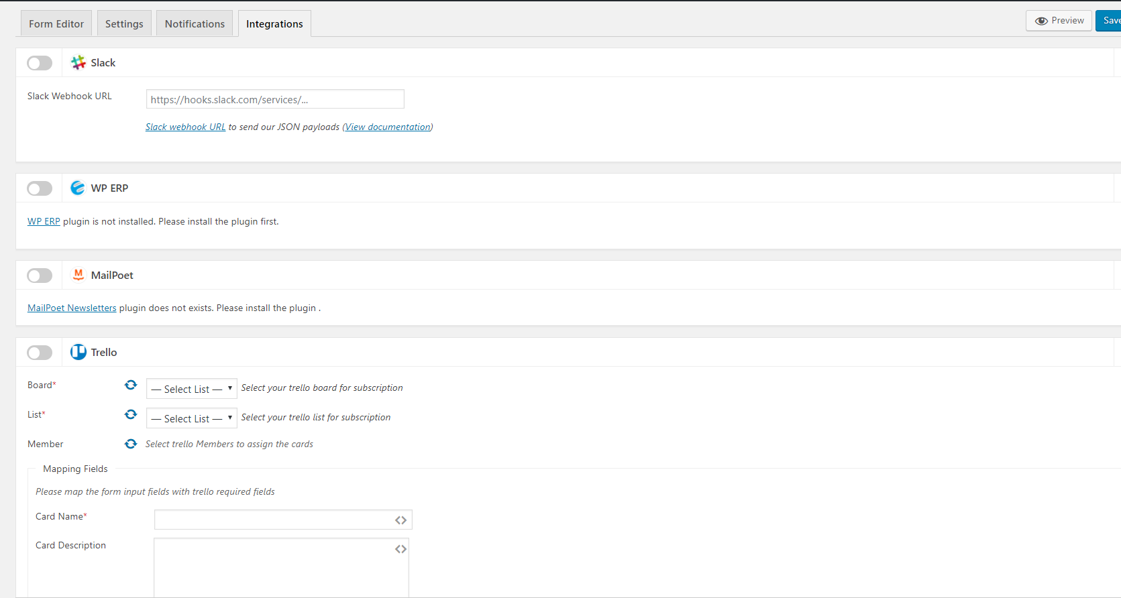This screenshot has height=598, width=1121.
Task: Click the 'Slack Webhook URL' label
Action: click(x=70, y=96)
